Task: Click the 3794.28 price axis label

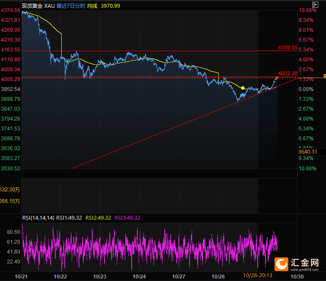Action: (x=11, y=119)
